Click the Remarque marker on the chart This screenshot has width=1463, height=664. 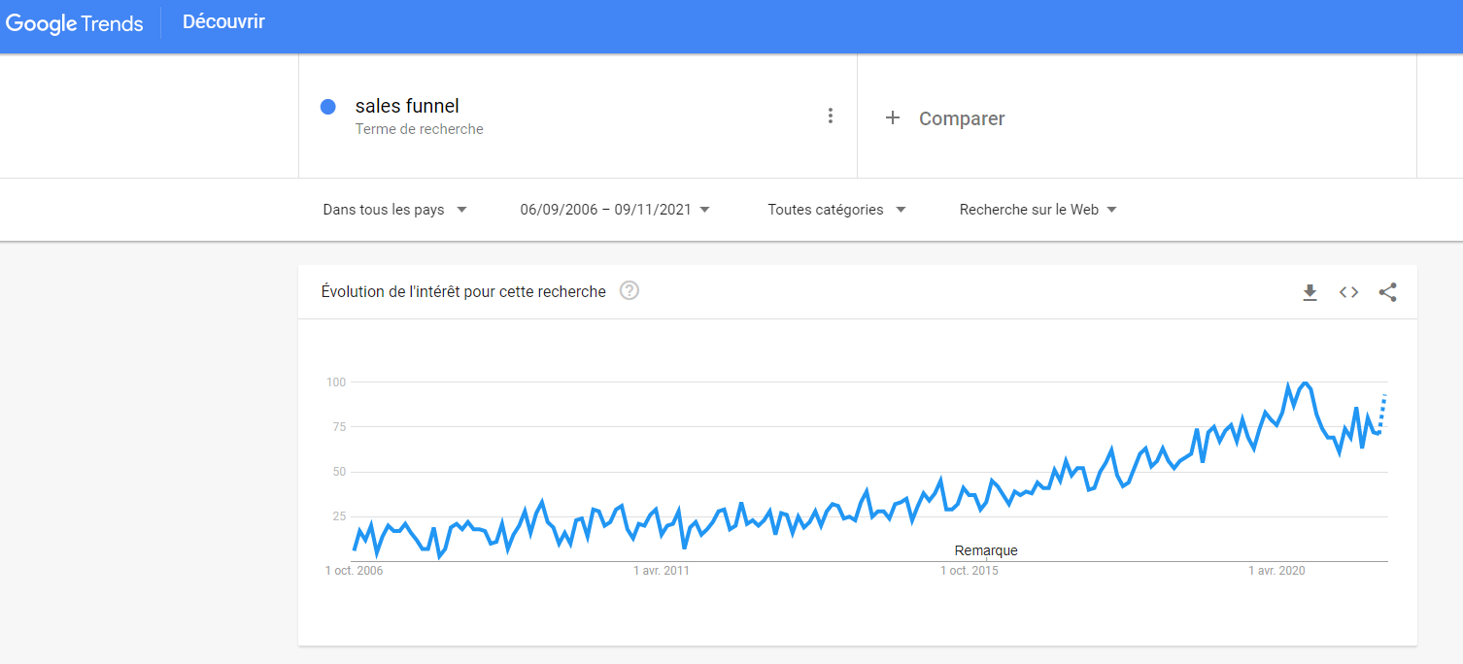(x=986, y=550)
